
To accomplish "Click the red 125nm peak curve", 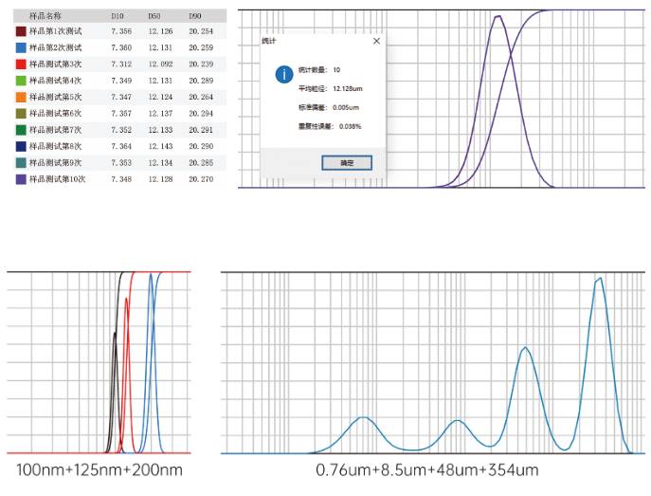I will [126, 299].
